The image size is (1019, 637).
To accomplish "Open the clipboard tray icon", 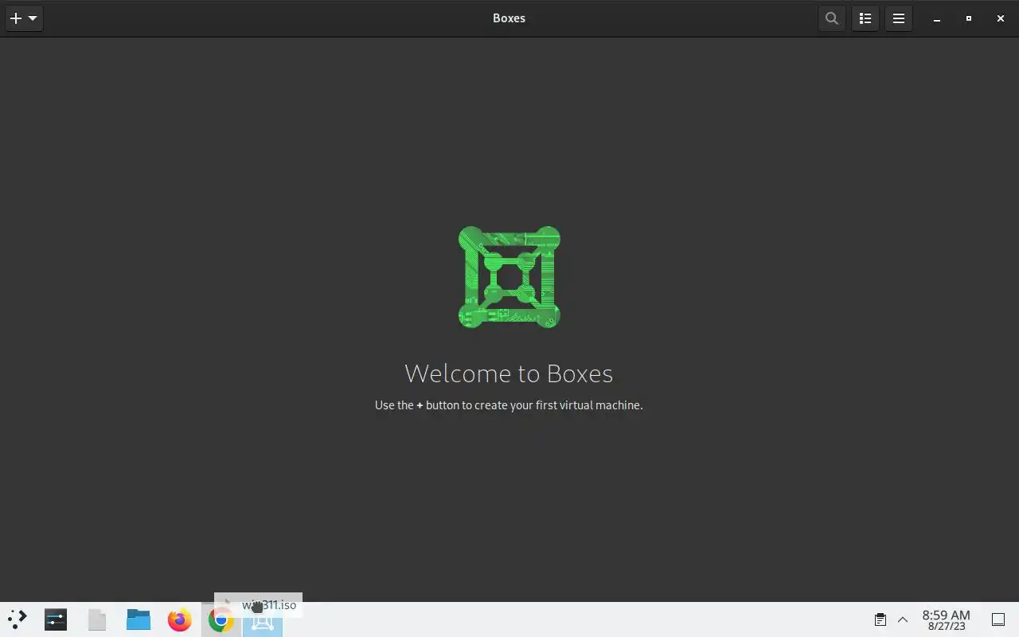I will [880, 619].
